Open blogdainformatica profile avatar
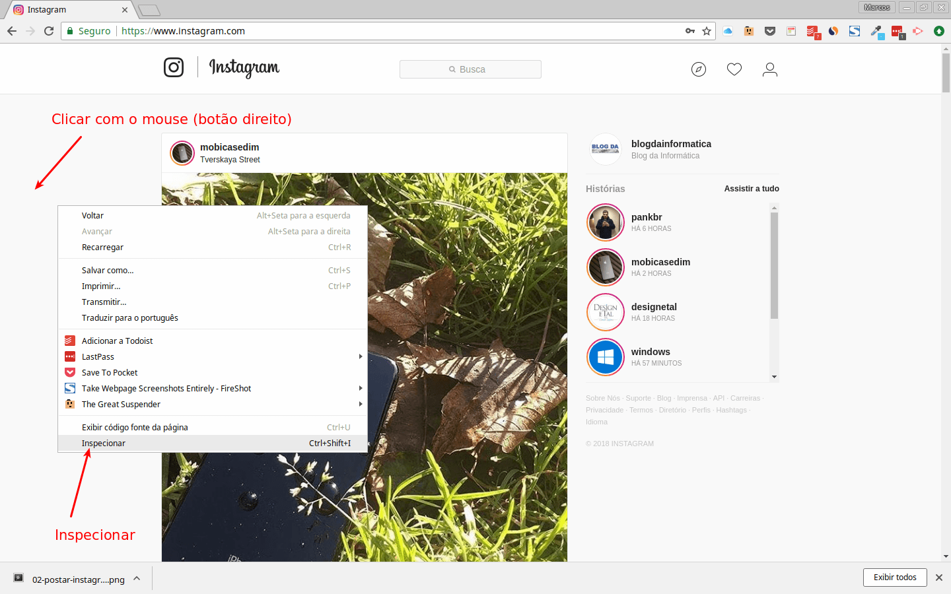 tap(605, 149)
